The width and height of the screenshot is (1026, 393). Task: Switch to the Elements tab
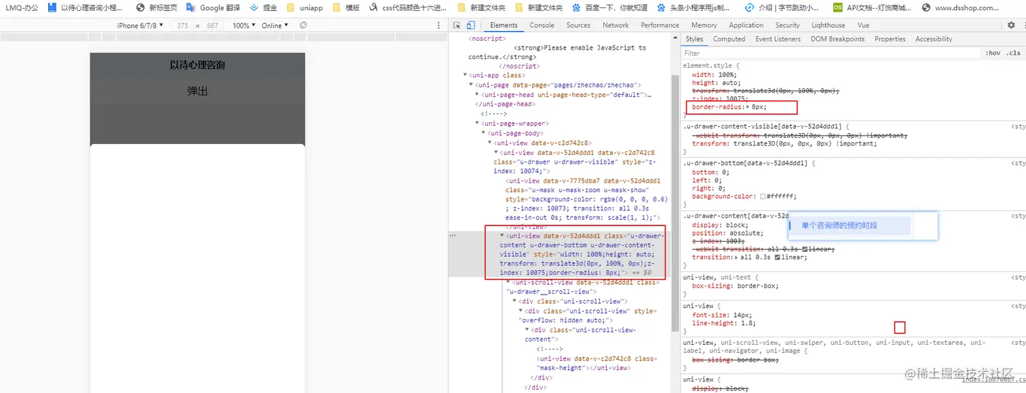pyautogui.click(x=503, y=25)
